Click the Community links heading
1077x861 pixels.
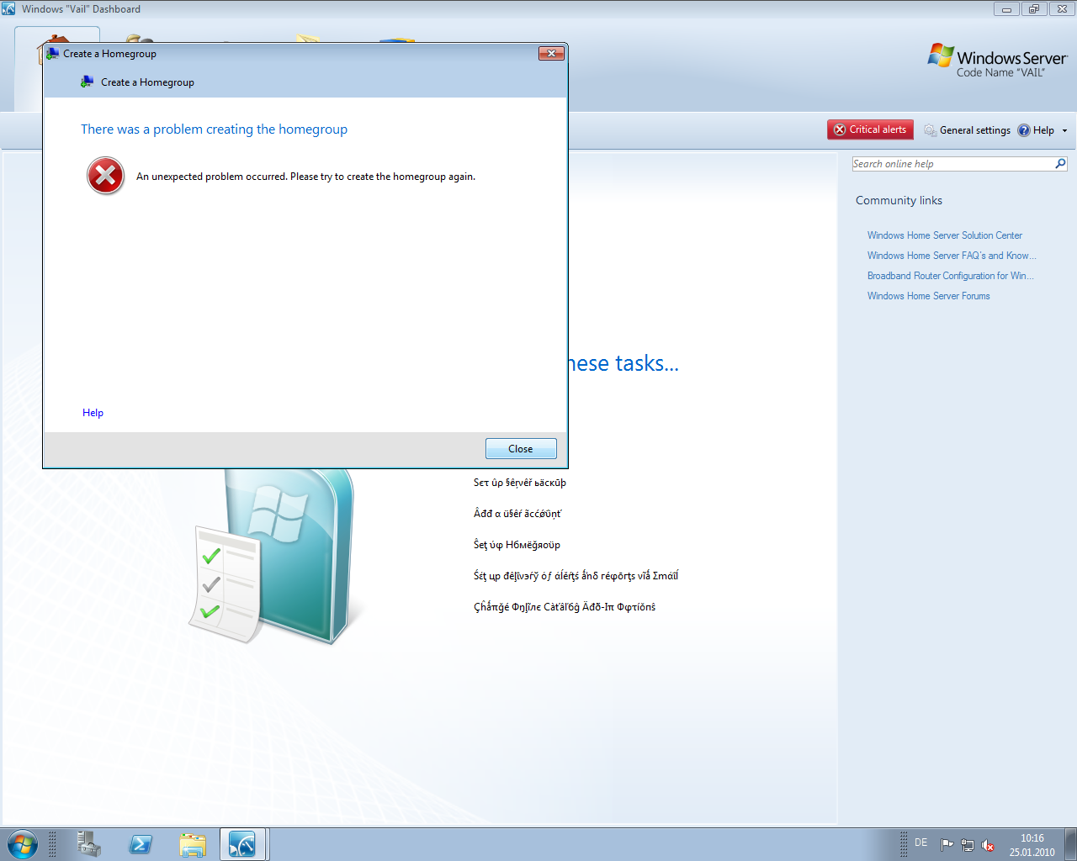coord(899,200)
